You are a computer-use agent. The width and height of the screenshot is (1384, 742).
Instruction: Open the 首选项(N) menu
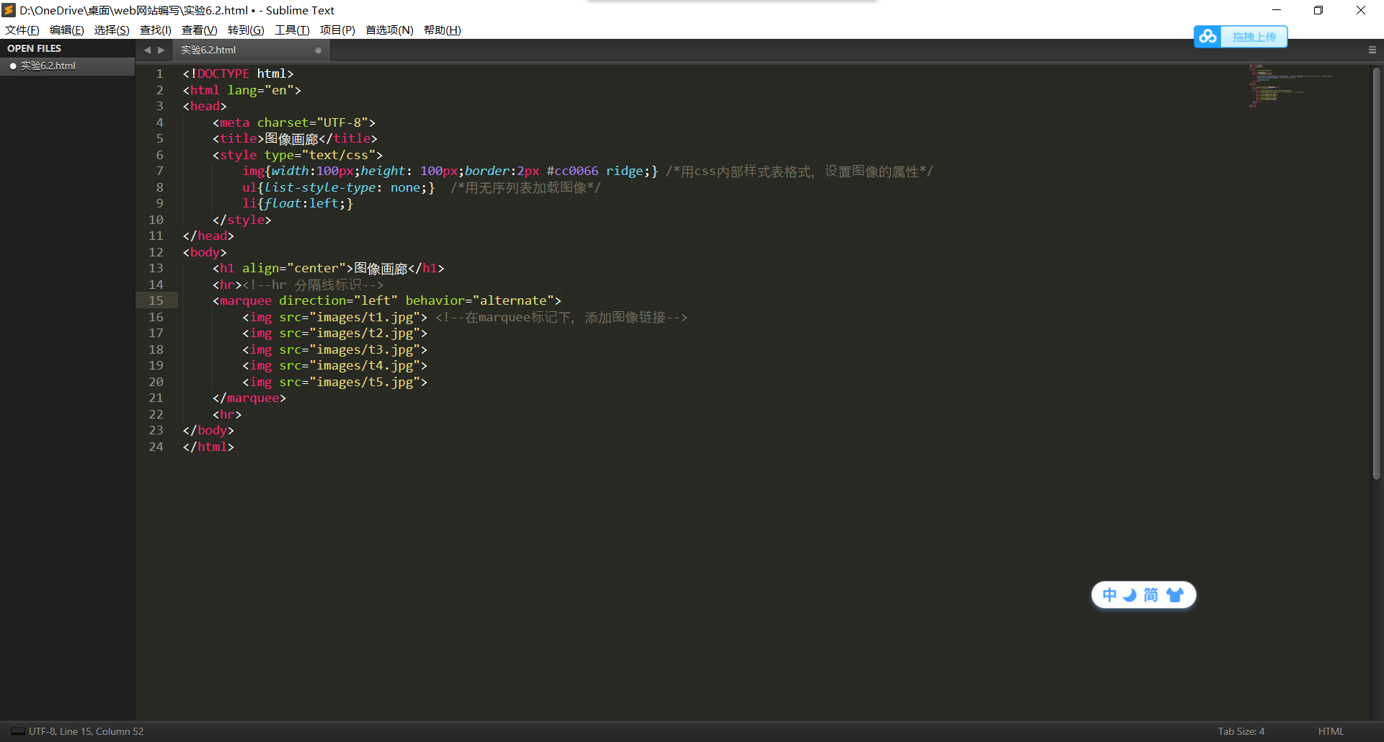click(389, 30)
